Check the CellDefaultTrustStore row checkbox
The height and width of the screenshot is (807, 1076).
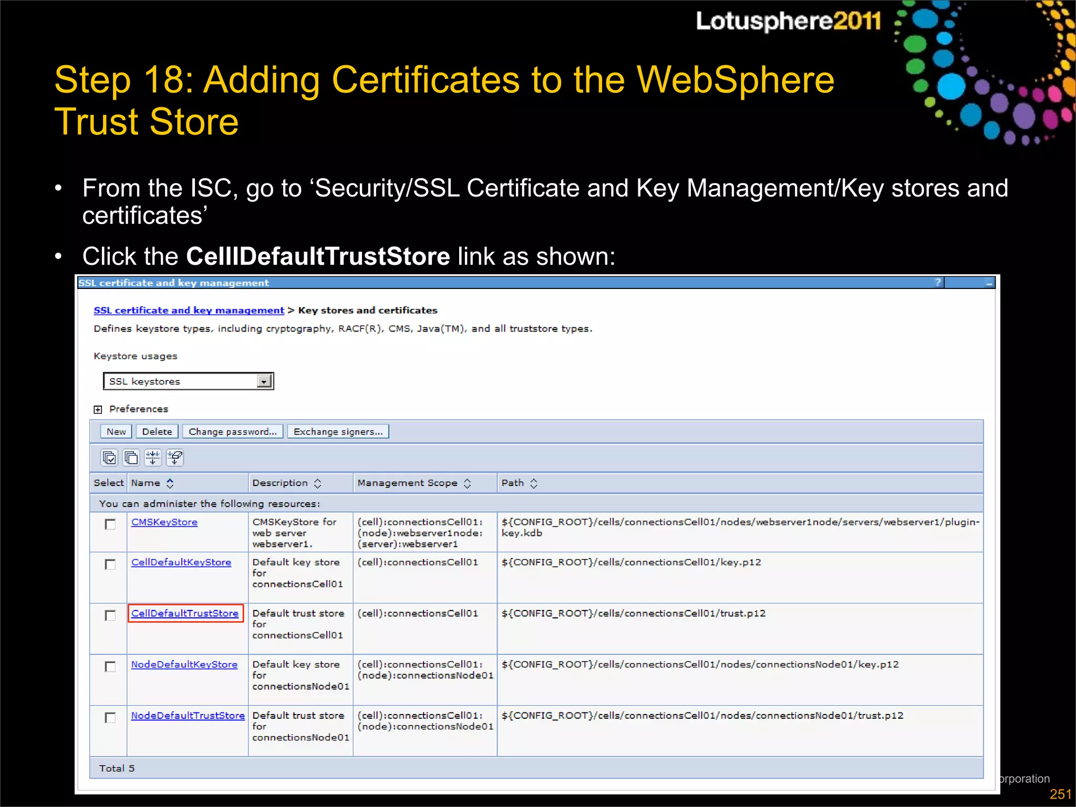[x=110, y=615]
